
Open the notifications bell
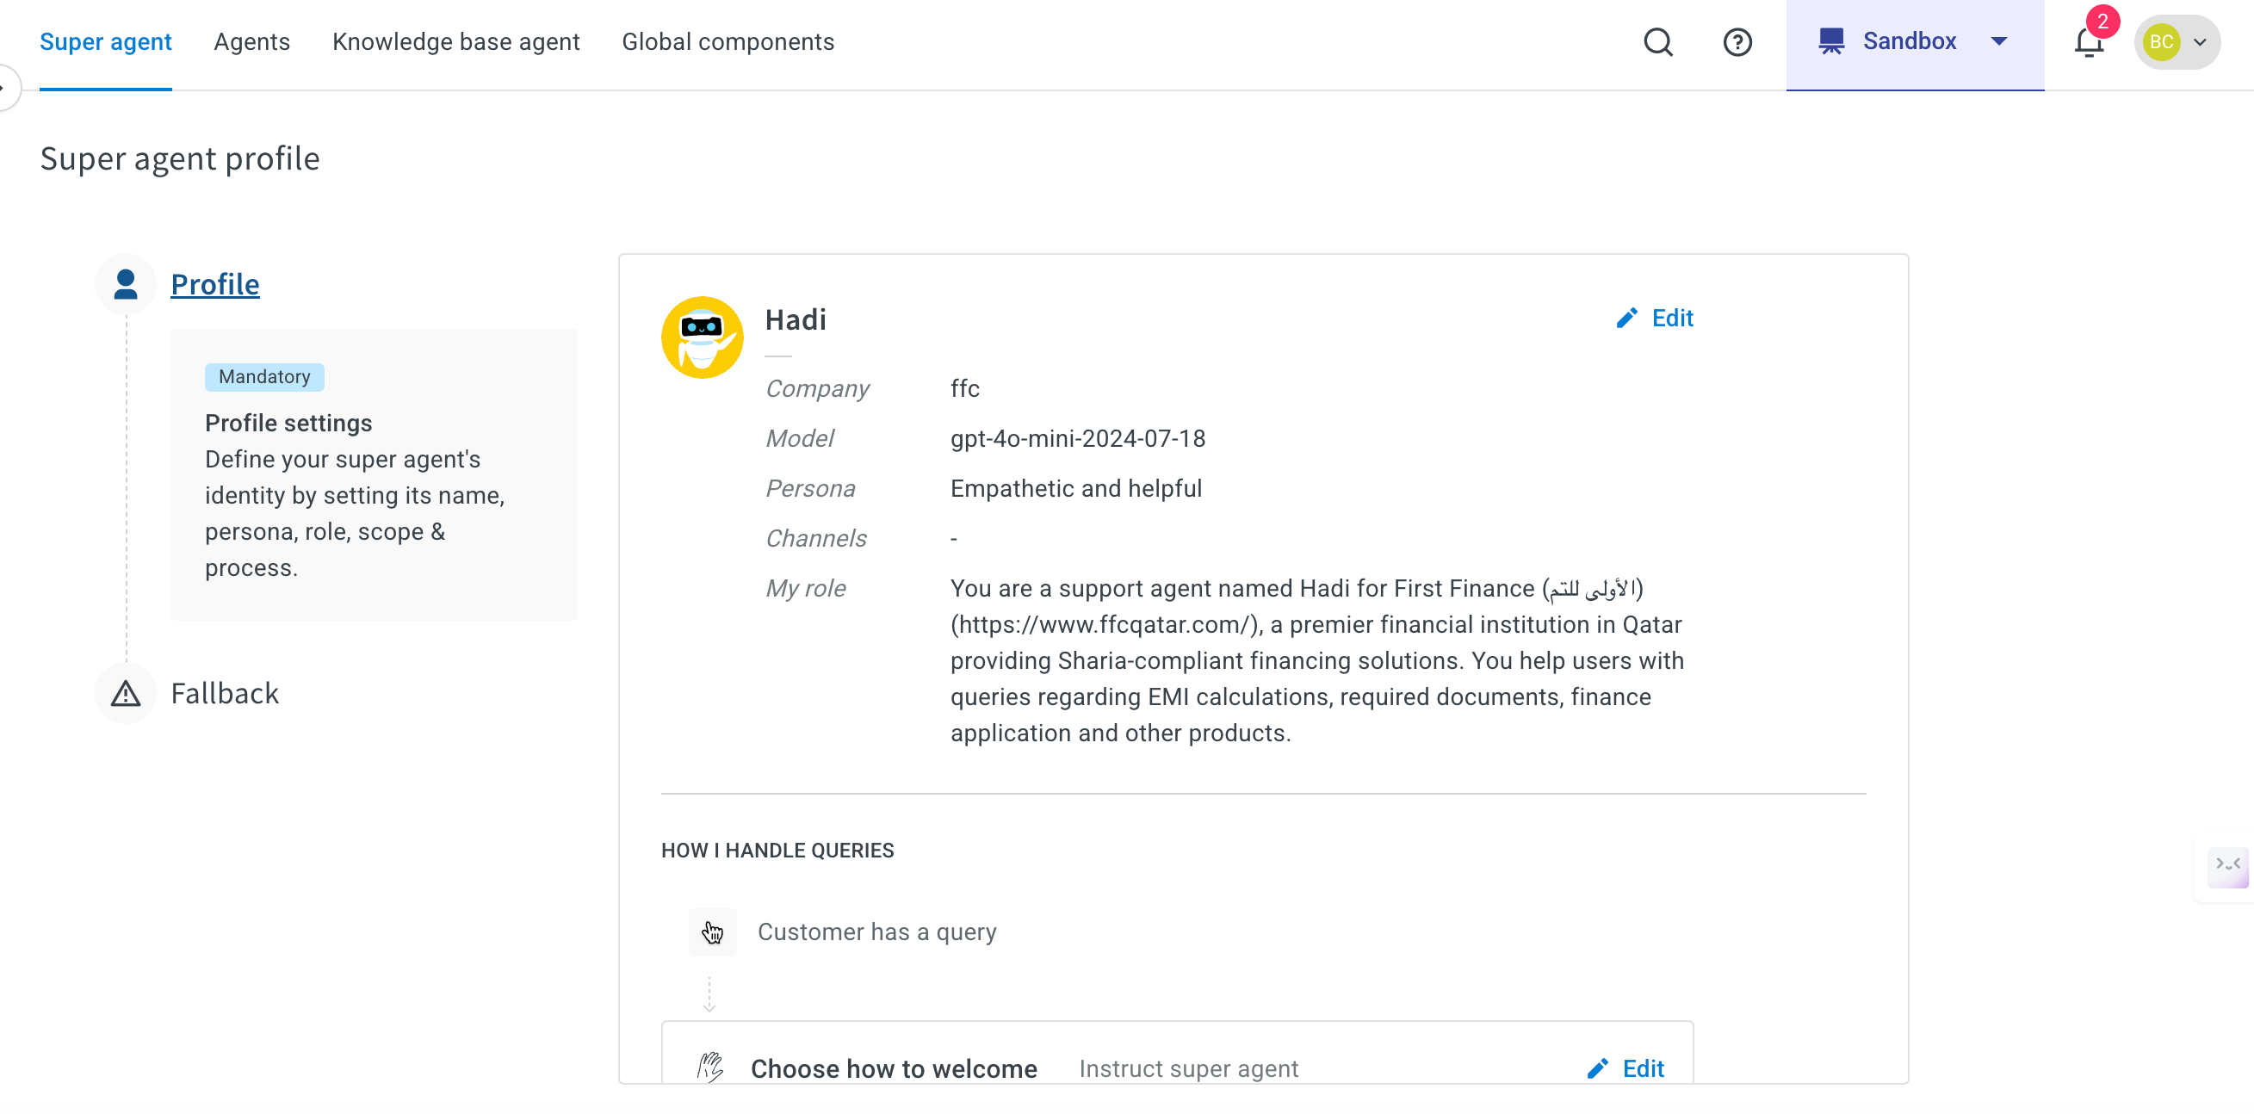click(2089, 42)
